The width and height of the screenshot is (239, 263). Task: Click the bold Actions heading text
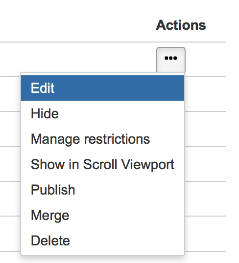pyautogui.click(x=181, y=25)
